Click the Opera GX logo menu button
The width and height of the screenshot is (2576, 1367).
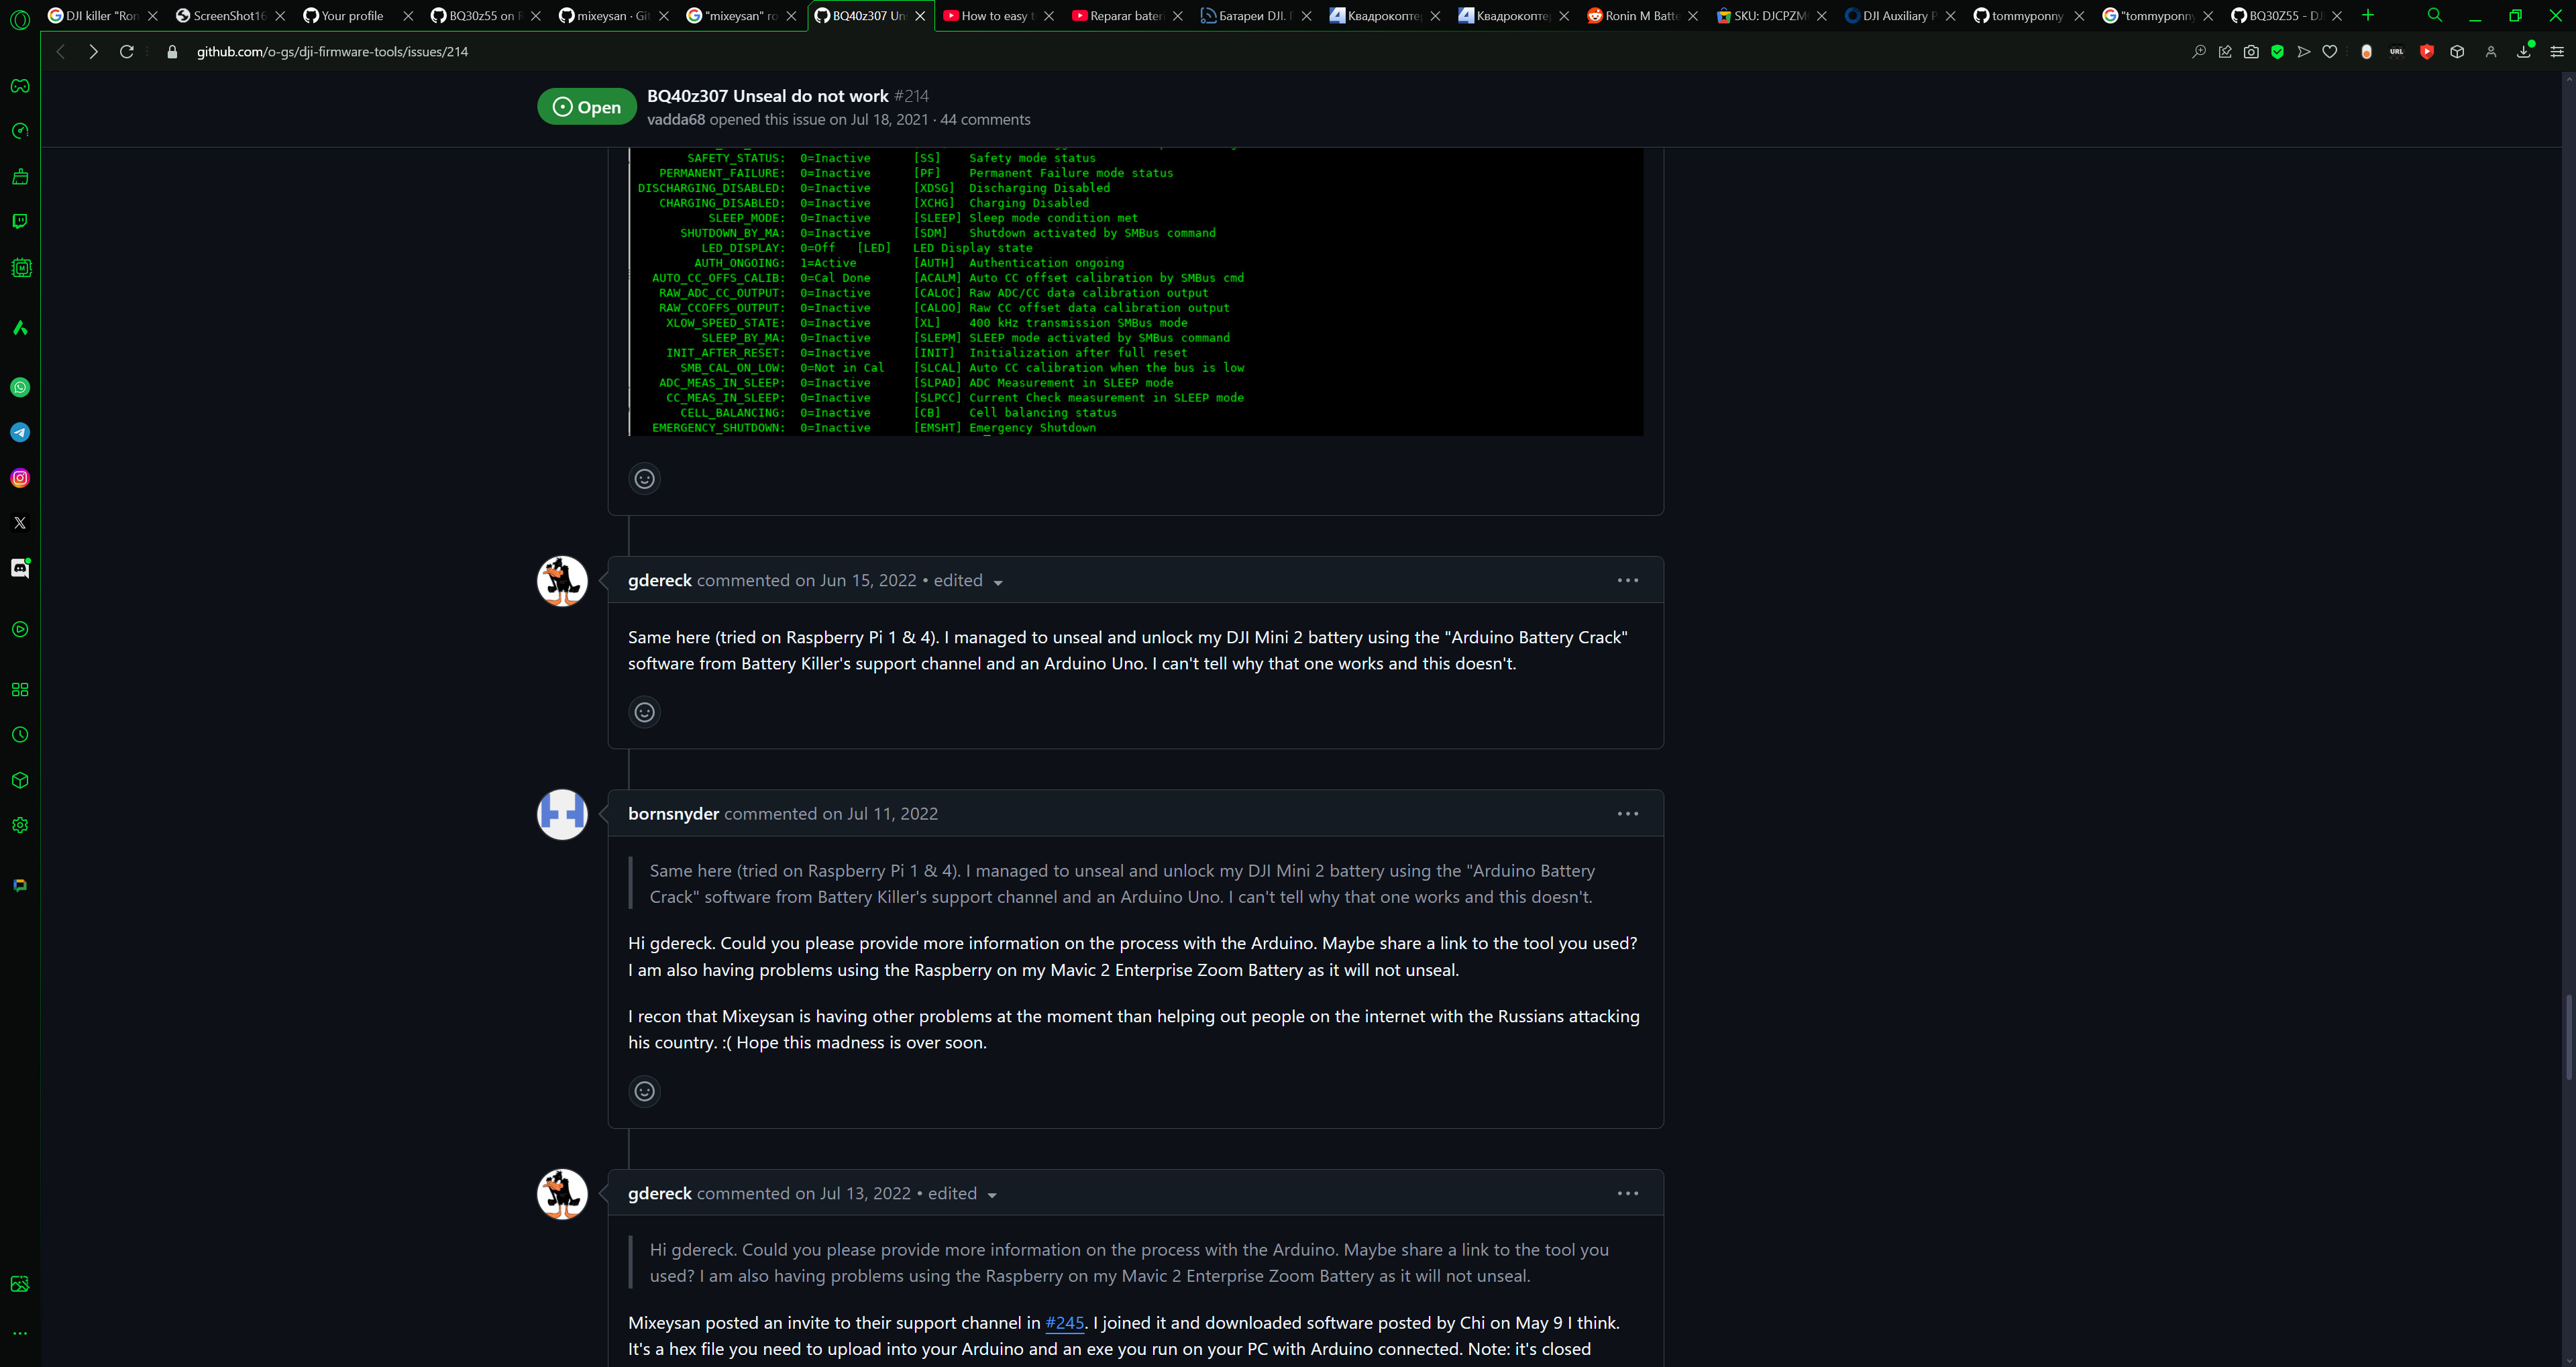[x=20, y=19]
